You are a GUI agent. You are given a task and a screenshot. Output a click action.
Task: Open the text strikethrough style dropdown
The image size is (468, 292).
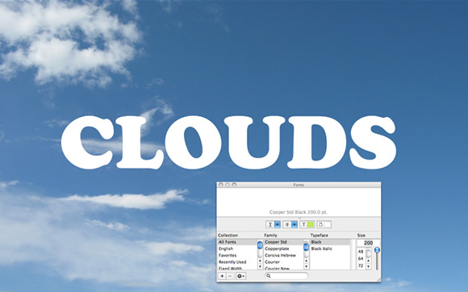pos(295,224)
